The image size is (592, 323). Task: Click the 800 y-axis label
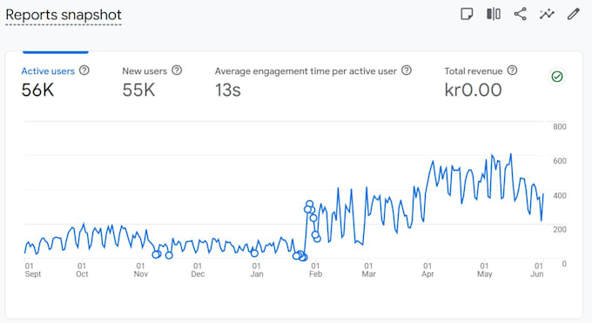pyautogui.click(x=560, y=126)
